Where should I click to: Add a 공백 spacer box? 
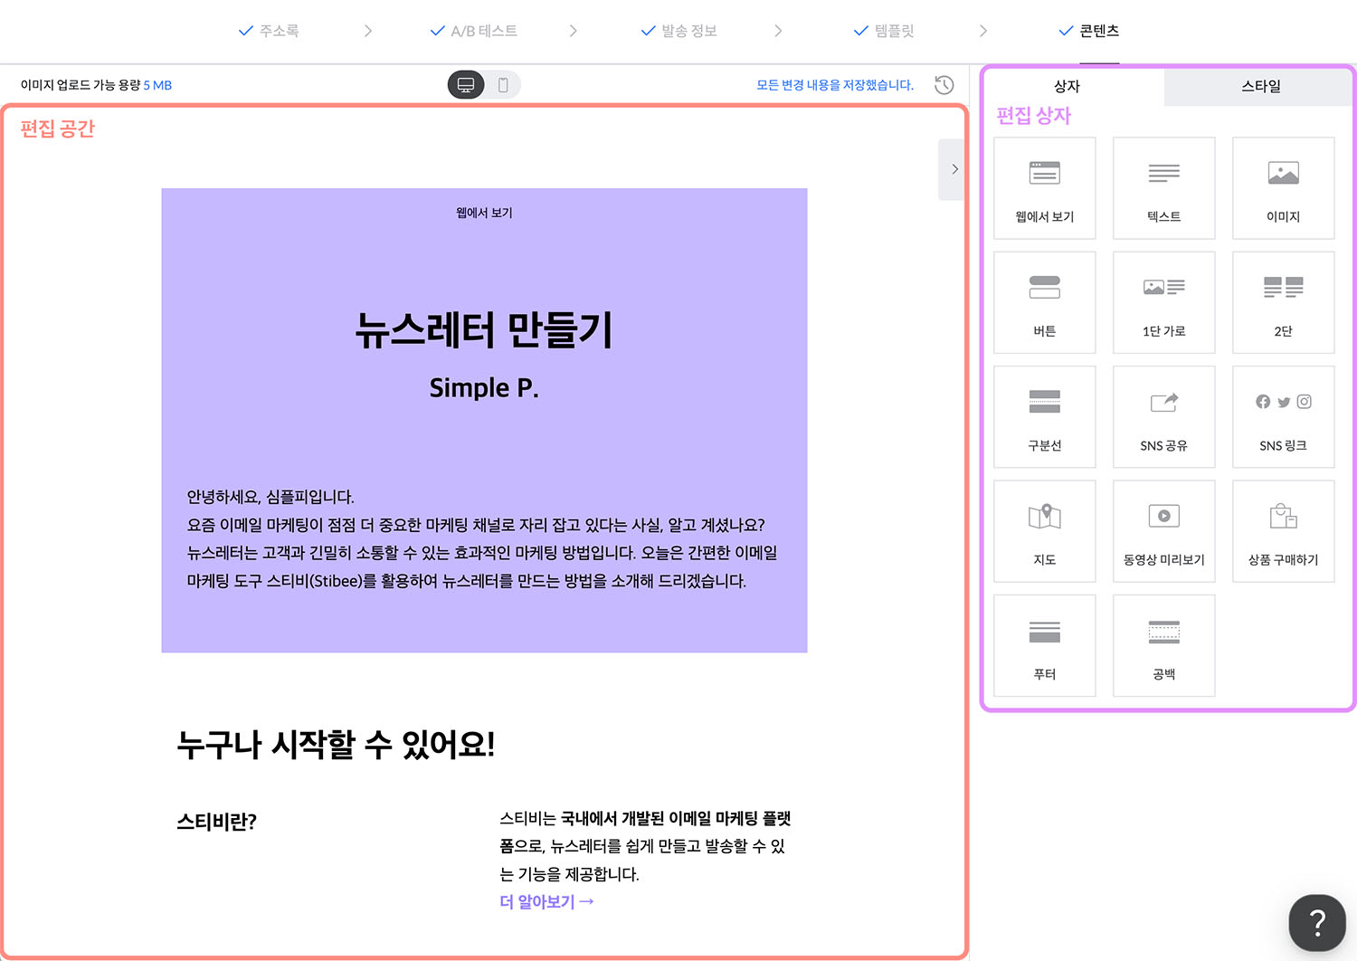[x=1163, y=645]
